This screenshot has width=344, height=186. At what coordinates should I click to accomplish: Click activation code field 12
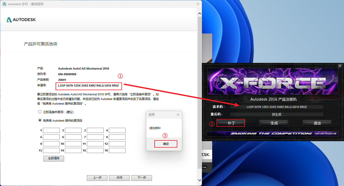(x=117, y=144)
